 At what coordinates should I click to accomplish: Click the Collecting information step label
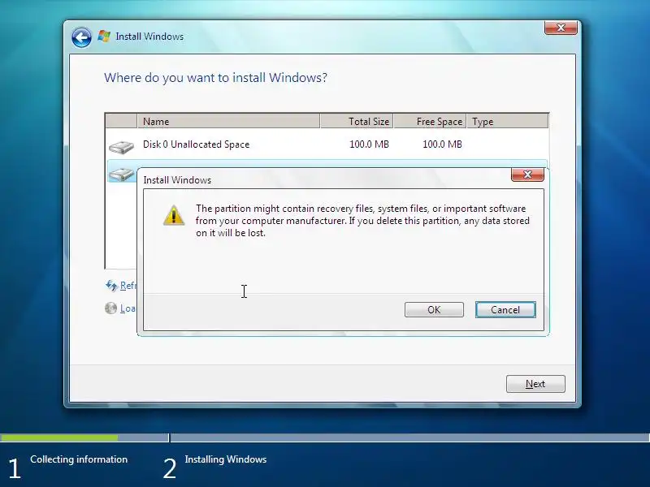(x=79, y=459)
